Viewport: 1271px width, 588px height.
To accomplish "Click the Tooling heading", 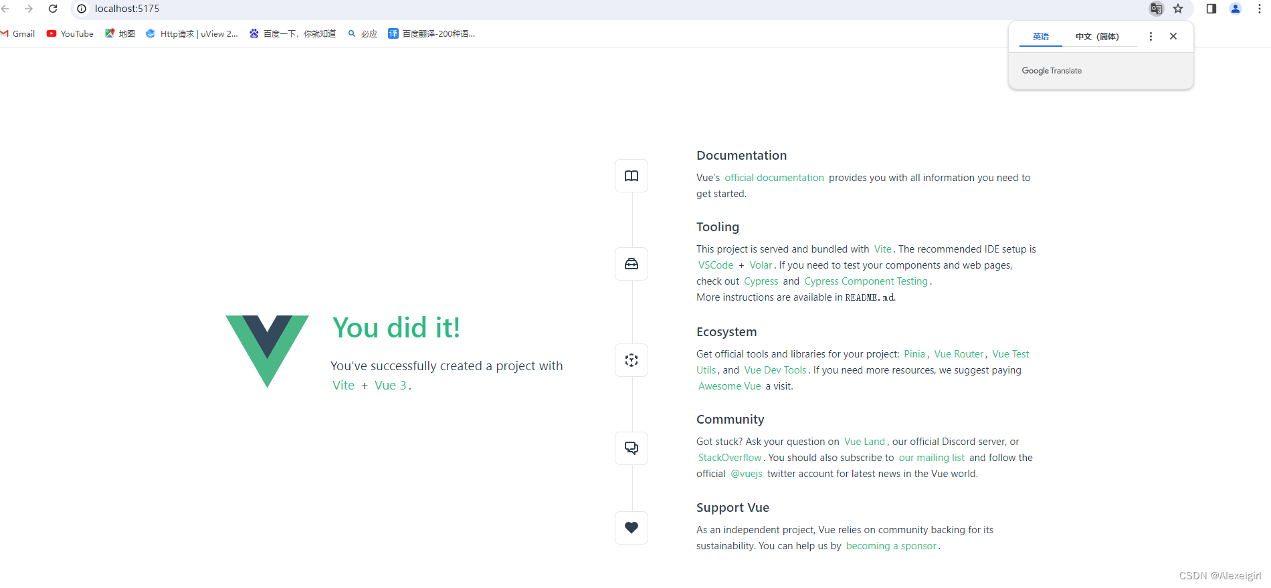I will (718, 227).
